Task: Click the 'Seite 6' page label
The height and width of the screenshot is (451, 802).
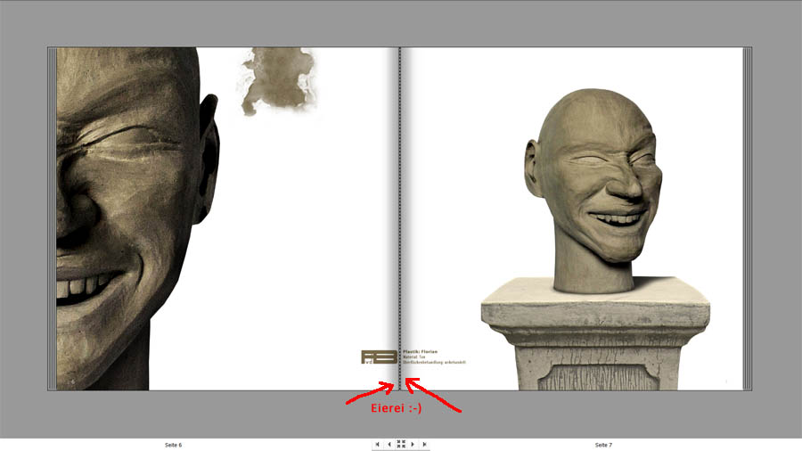Action: 174,445
